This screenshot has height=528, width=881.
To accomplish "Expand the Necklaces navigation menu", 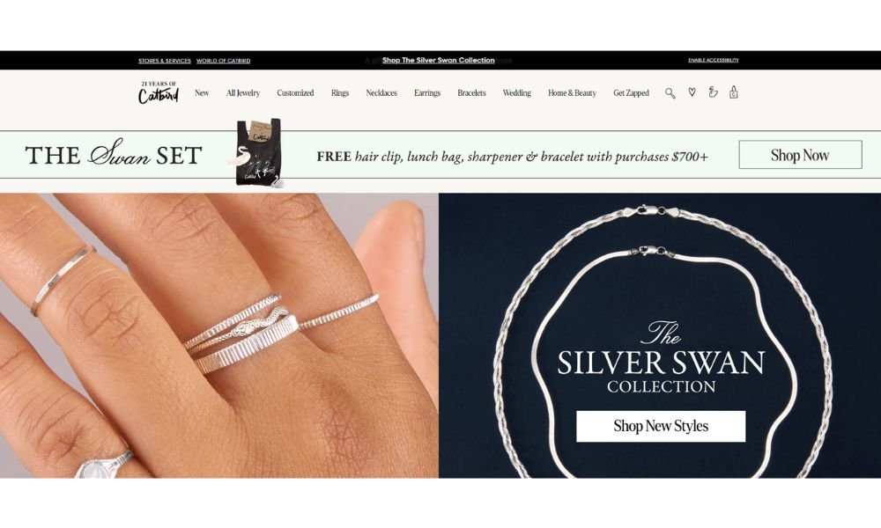I will click(381, 93).
